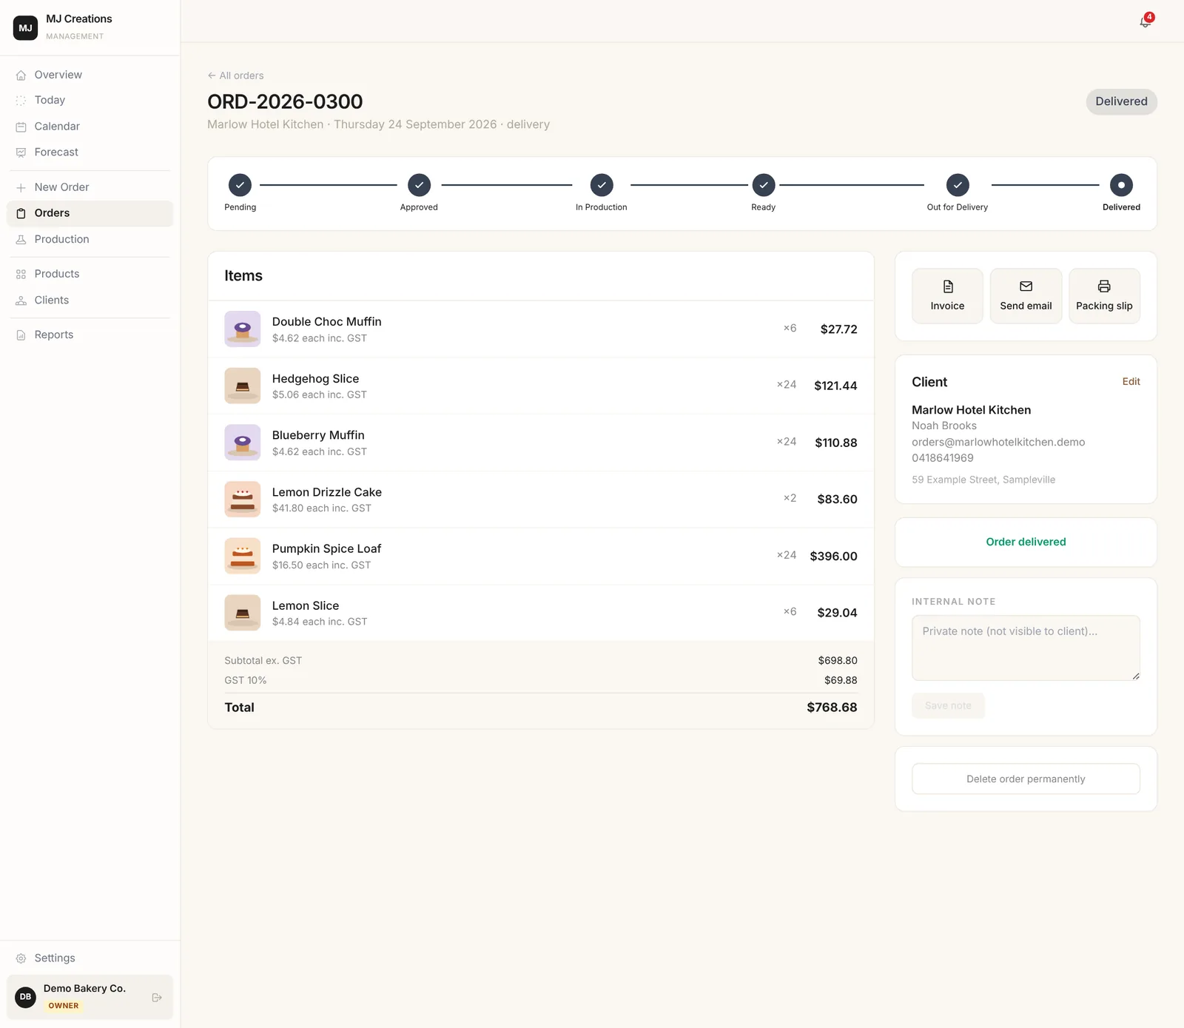Screen dimensions: 1184x1028
Task: Click Delete order permanently button
Action: (x=1026, y=779)
